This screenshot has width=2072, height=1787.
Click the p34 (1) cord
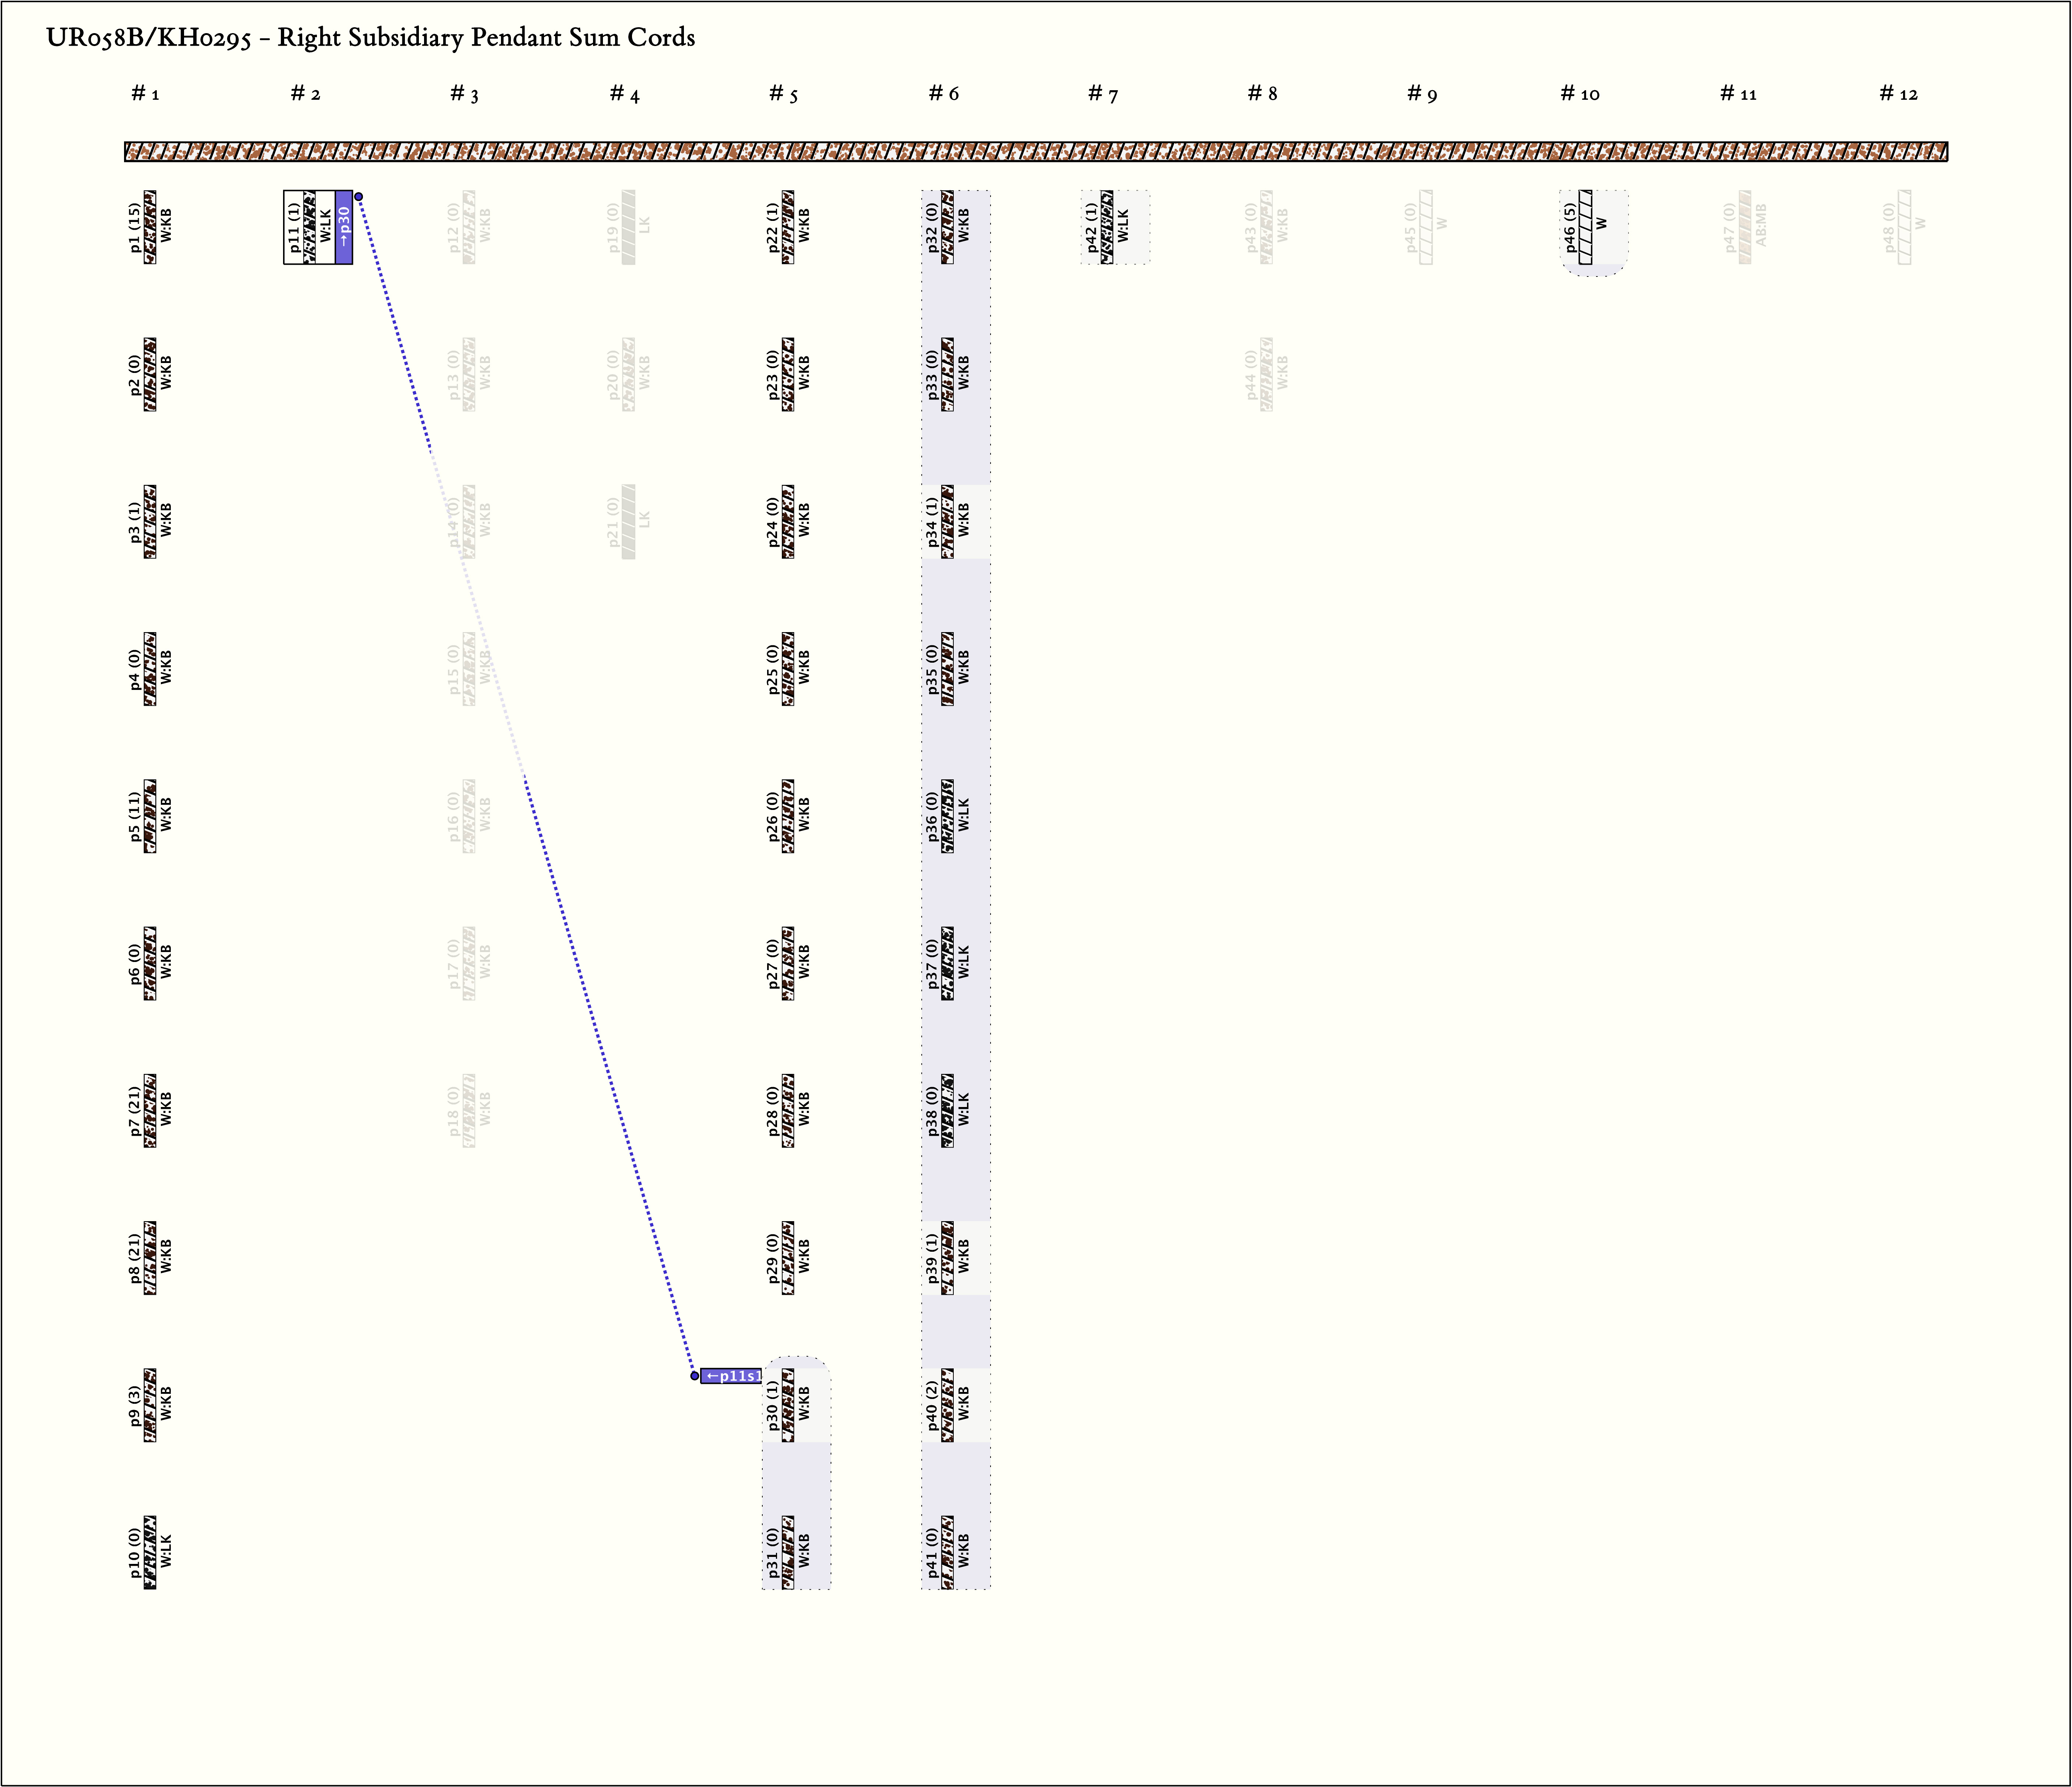click(x=947, y=522)
